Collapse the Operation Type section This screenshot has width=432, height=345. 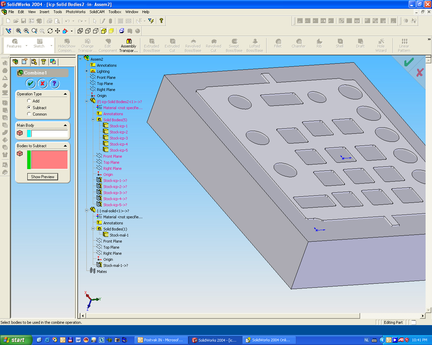[65, 94]
